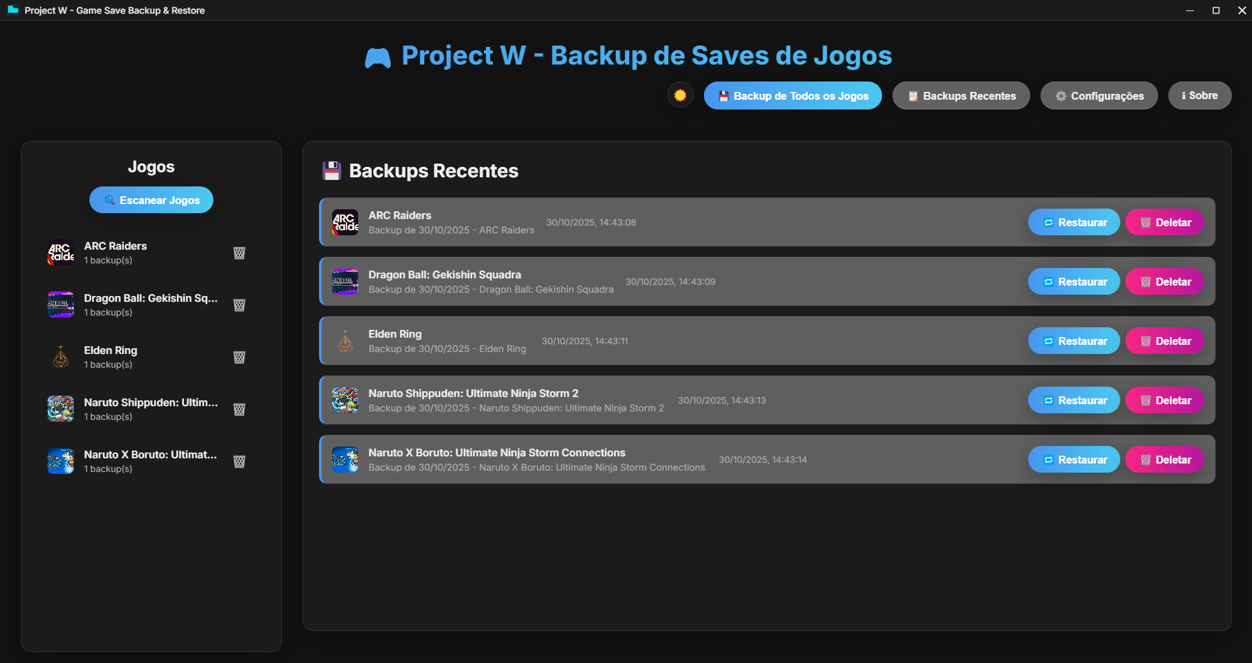Viewport: 1252px width, 663px height.
Task: Select Elden Ring game icon in Jogos list
Action: coord(61,357)
